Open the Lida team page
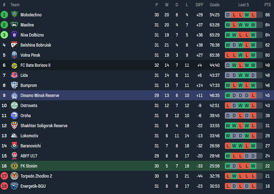This screenshot has width=274, height=194. [24, 75]
